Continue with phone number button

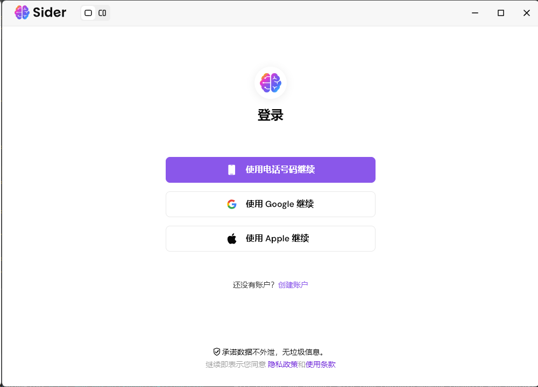pos(271,170)
